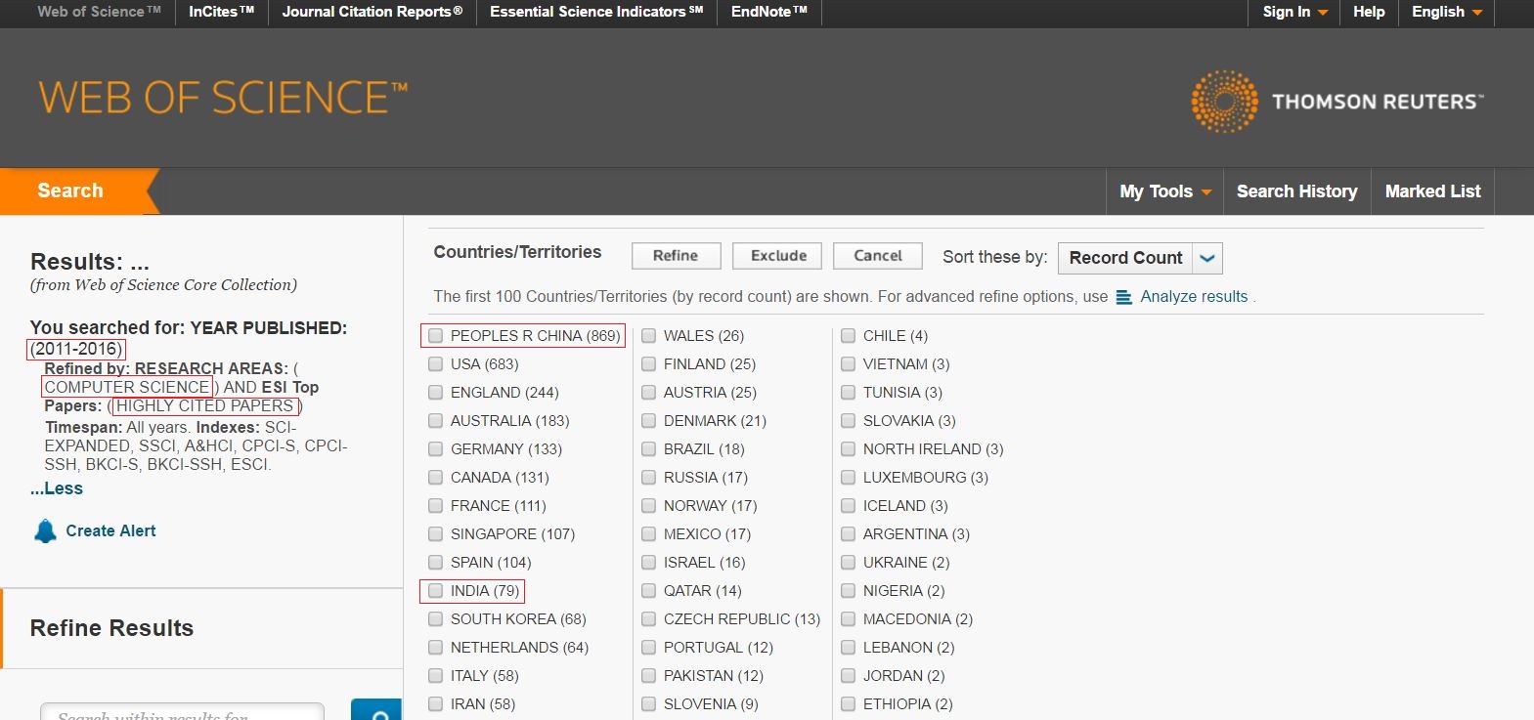Check the SOUTH KOREA (68) checkbox
The height and width of the screenshot is (720, 1534).
pos(436,619)
